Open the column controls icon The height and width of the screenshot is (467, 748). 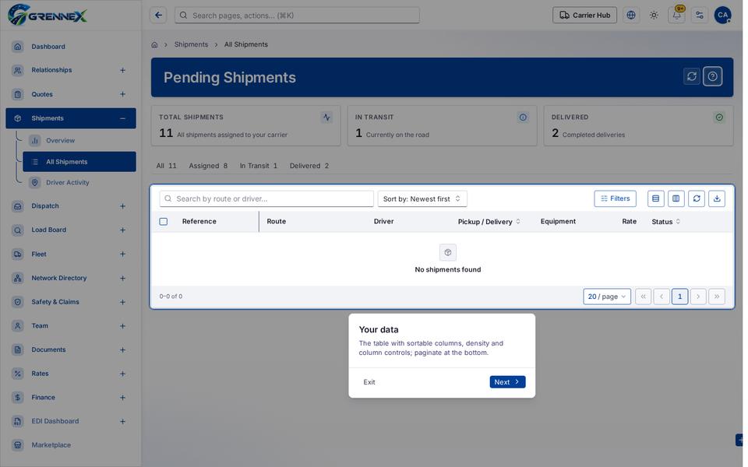pyautogui.click(x=676, y=198)
